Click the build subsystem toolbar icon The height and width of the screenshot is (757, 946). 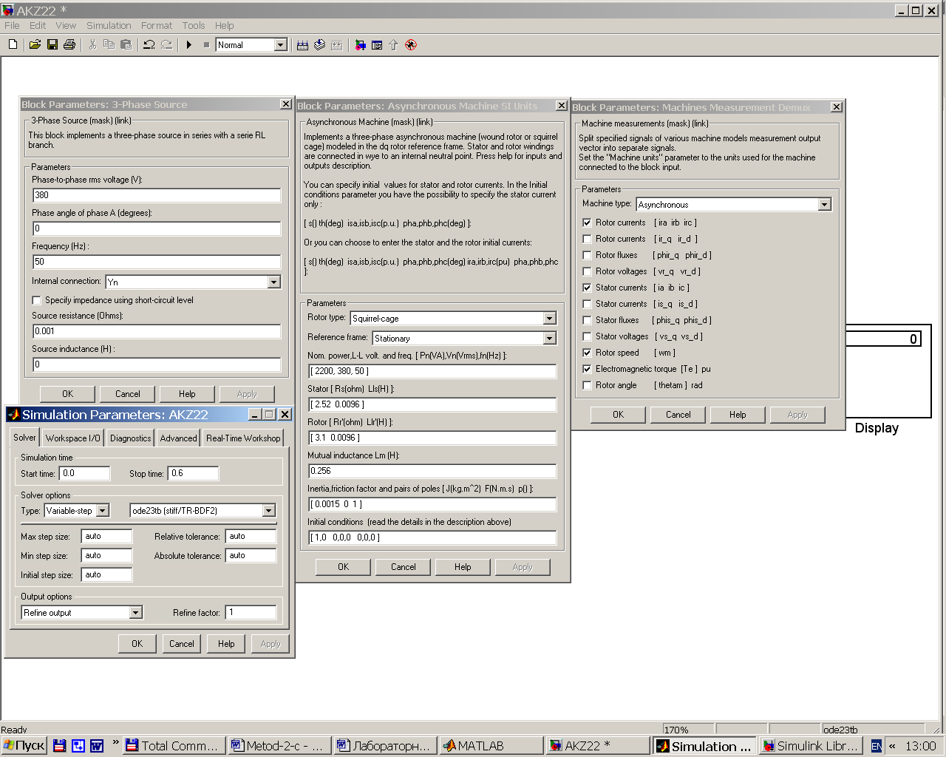337,45
